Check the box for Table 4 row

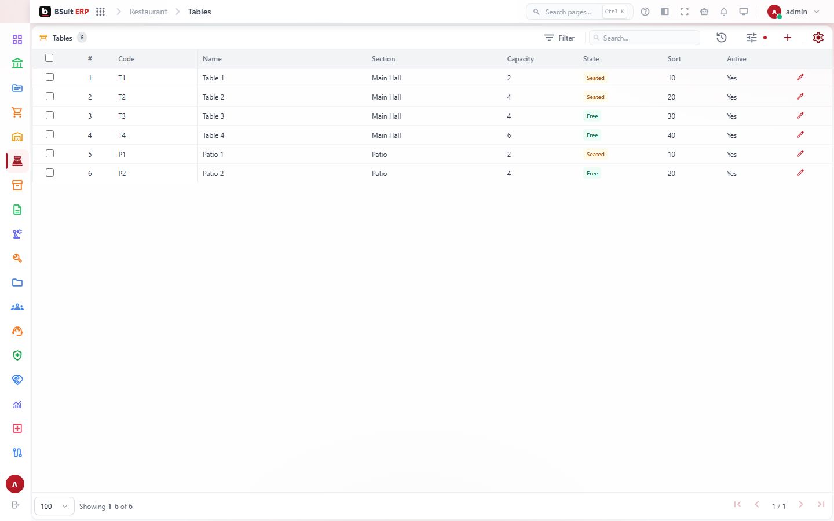[x=50, y=134]
